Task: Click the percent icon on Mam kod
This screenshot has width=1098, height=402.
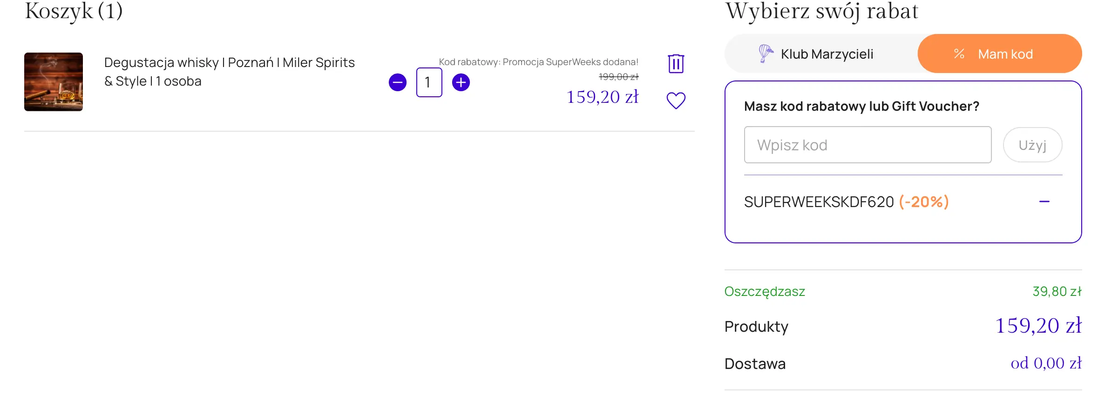Action: pyautogui.click(x=959, y=54)
